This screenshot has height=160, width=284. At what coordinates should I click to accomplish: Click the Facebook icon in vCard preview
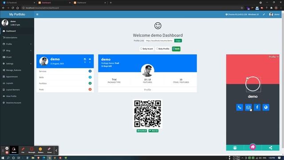(257, 108)
